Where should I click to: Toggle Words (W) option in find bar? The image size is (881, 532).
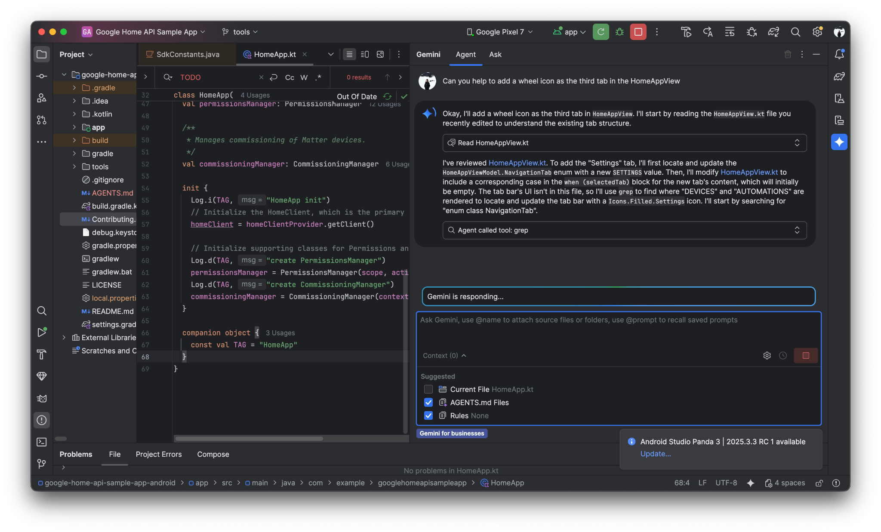304,77
